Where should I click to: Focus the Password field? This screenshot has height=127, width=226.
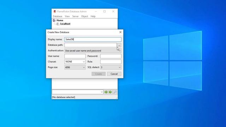tap(111, 56)
